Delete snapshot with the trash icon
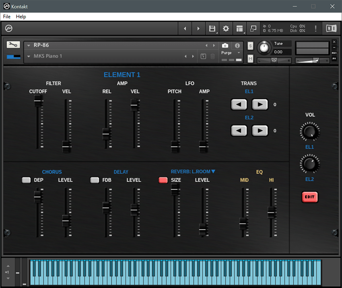Screen dimensions: 342x288 pyautogui.click(x=213, y=56)
